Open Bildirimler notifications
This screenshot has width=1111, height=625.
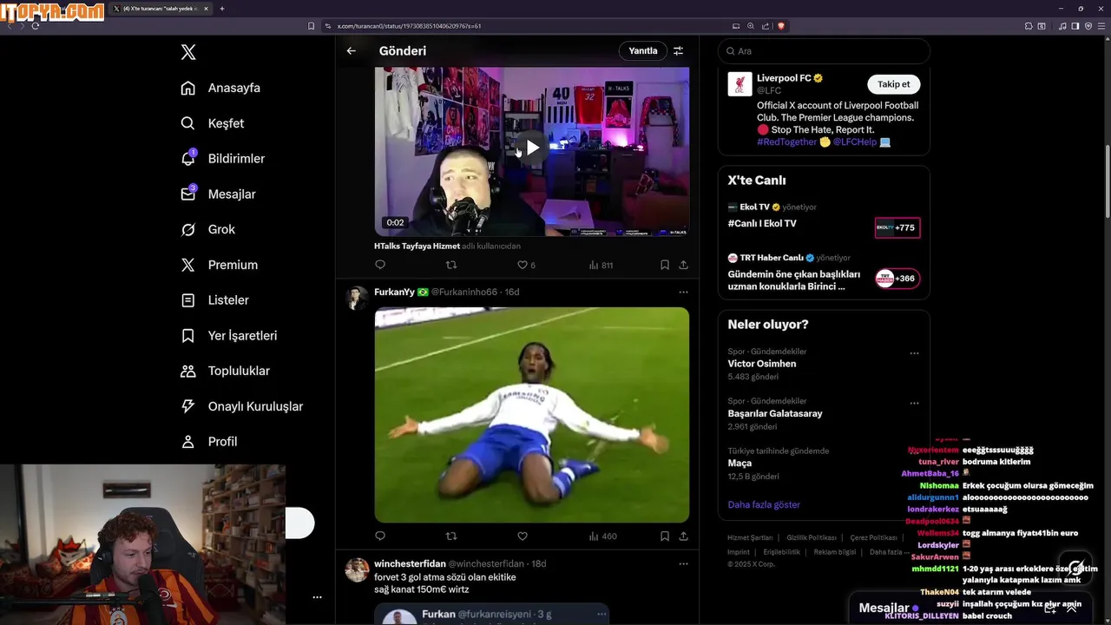click(223, 159)
